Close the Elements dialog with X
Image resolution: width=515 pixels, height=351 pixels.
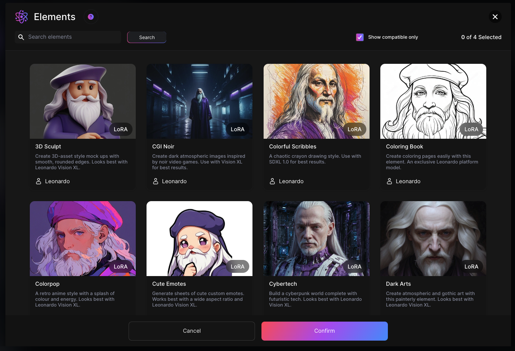(x=495, y=17)
